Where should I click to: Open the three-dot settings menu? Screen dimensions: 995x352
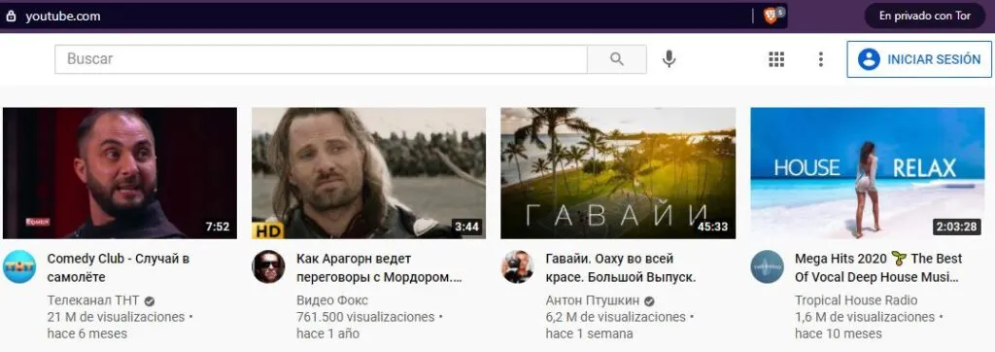click(820, 59)
